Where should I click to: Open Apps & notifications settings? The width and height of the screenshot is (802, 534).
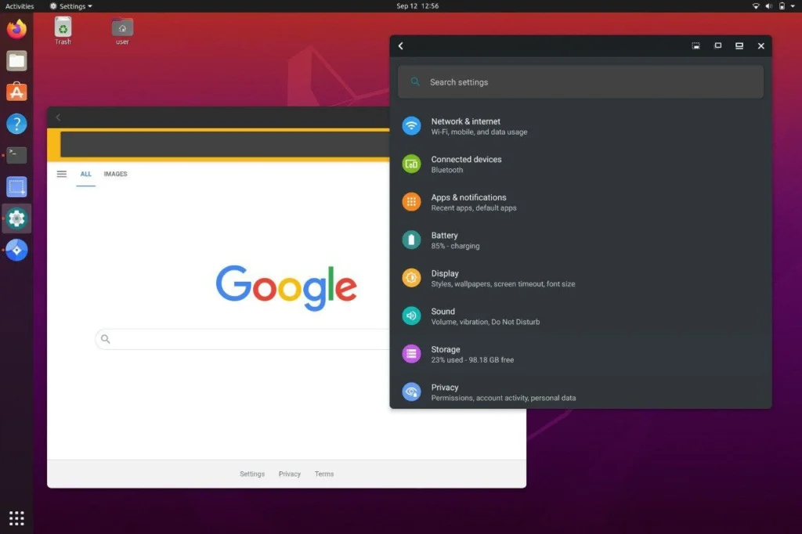[468, 202]
